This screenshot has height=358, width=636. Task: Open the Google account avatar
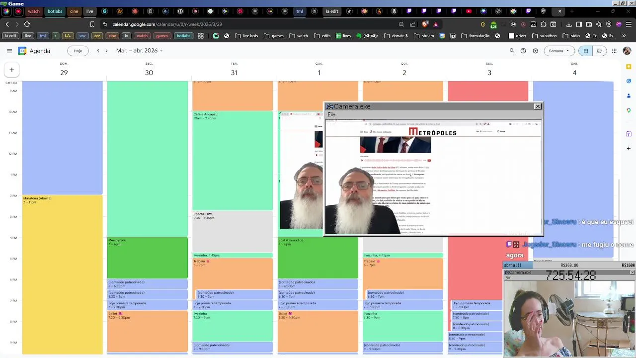click(x=627, y=51)
